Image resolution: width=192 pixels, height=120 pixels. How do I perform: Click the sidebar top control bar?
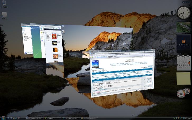point(186,2)
